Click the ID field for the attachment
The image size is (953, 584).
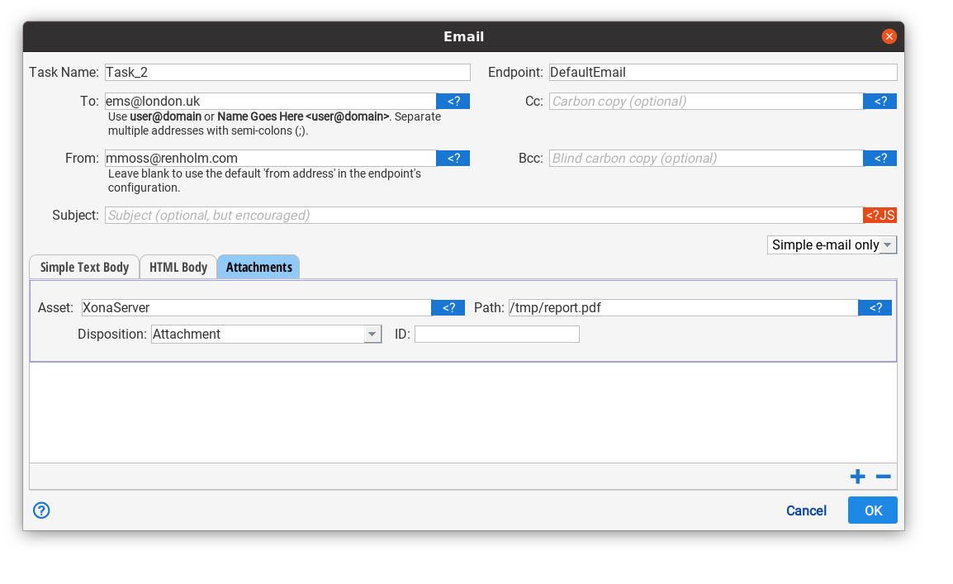(496, 334)
